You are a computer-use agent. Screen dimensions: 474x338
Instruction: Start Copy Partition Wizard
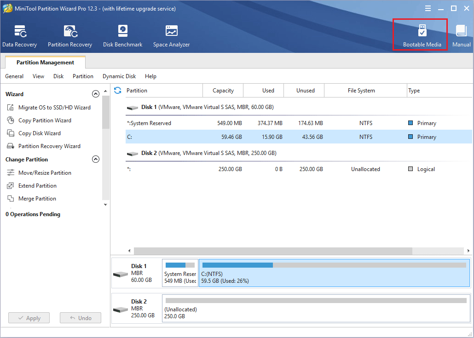pos(39,120)
